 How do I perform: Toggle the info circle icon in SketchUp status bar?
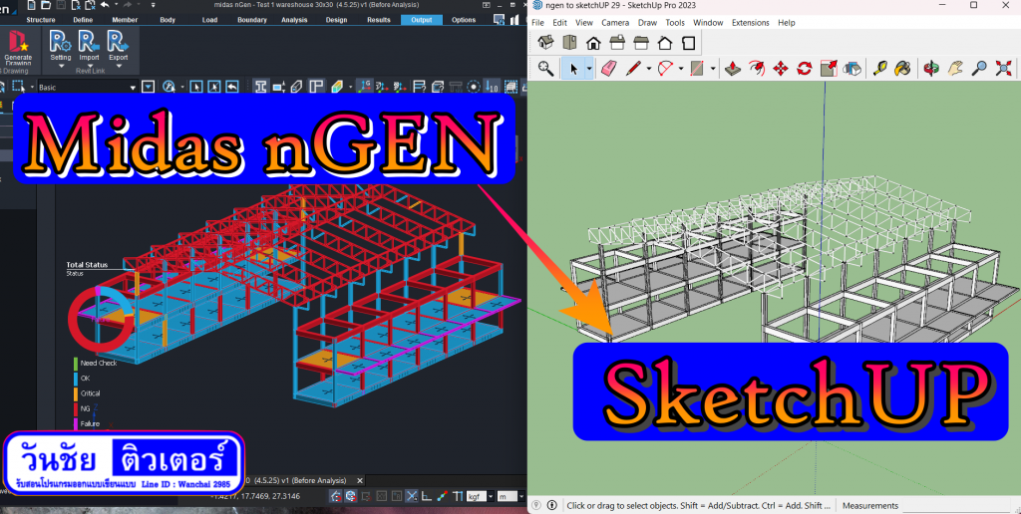(551, 506)
